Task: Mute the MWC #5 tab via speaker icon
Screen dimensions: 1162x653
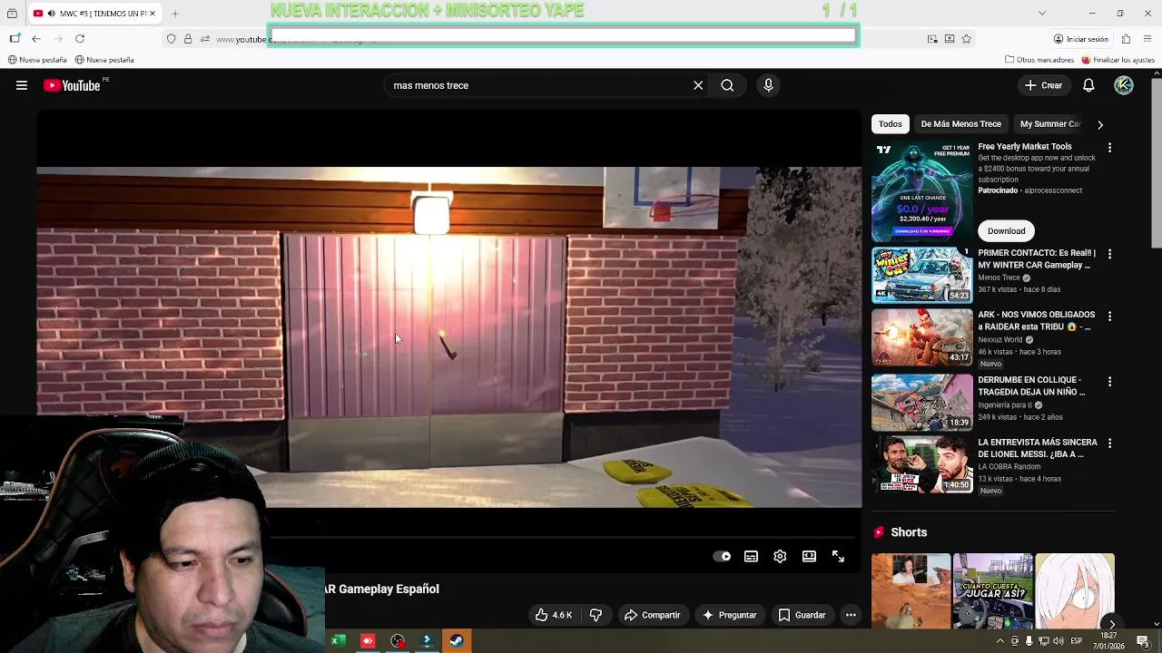Action: (x=51, y=14)
